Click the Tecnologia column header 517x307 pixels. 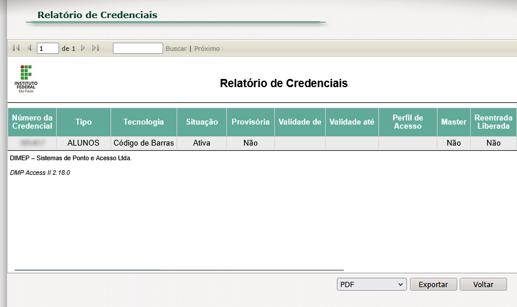click(x=144, y=122)
